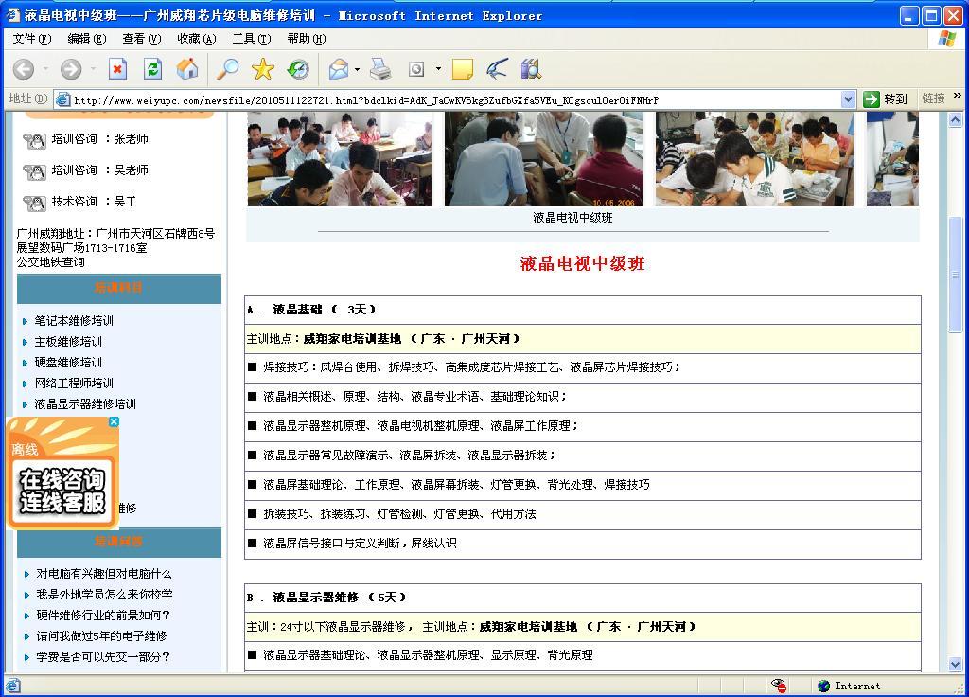Screen dimensions: 969x697
Task: Open the Back button history dropdown arrow
Action: pos(45,69)
